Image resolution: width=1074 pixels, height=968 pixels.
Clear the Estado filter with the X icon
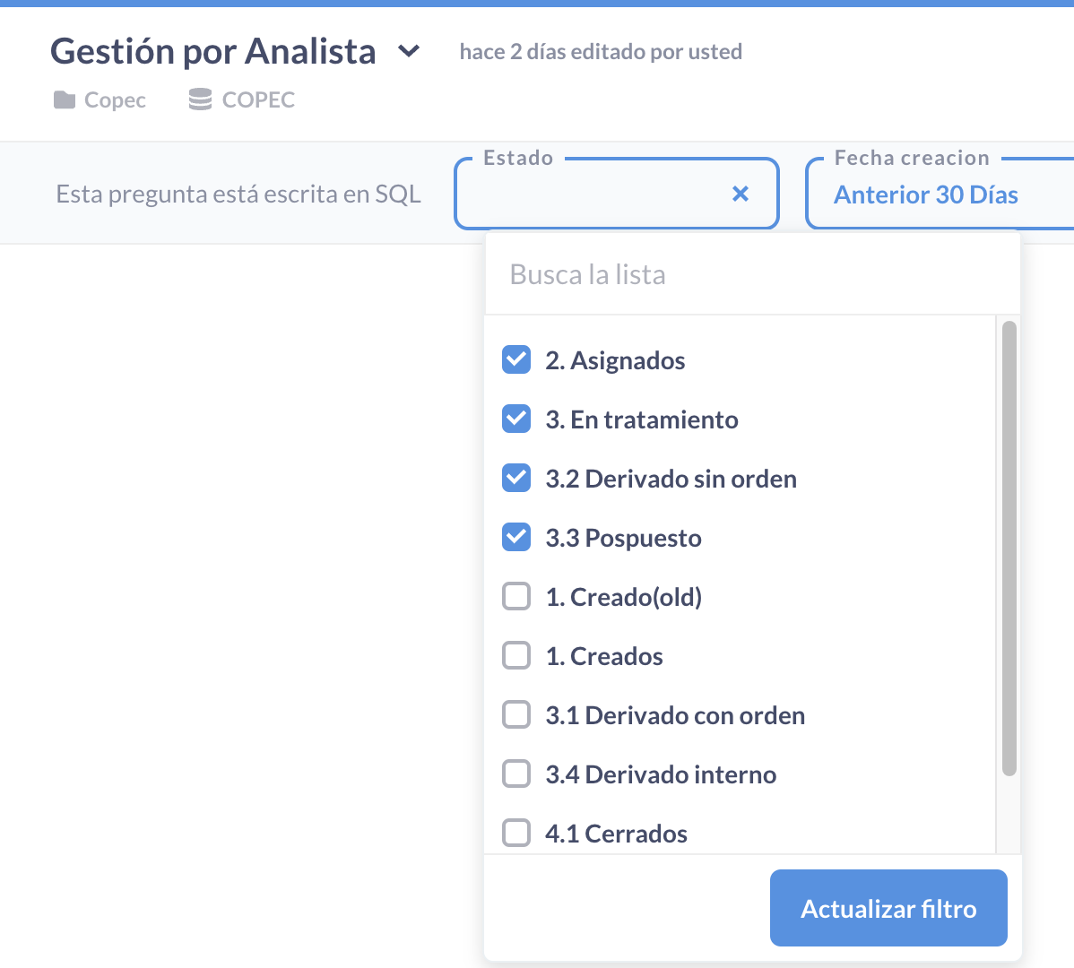pos(741,194)
